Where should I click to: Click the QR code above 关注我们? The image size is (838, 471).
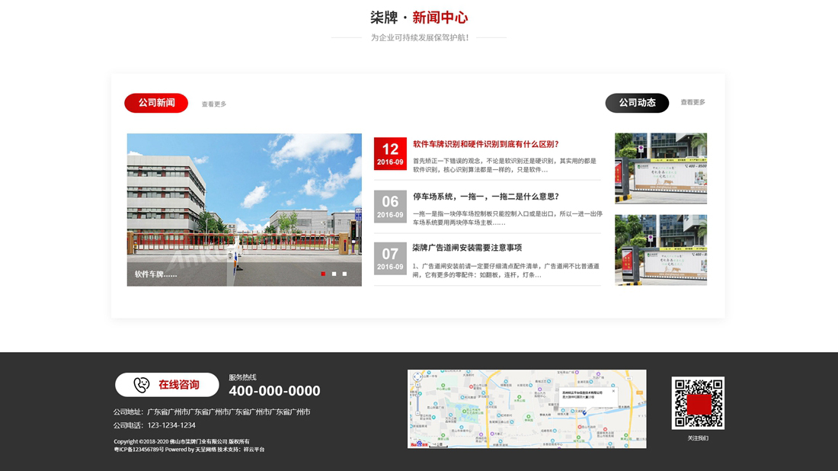coord(698,403)
